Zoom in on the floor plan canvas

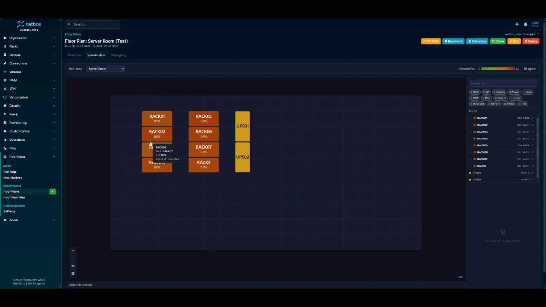[x=73, y=251]
